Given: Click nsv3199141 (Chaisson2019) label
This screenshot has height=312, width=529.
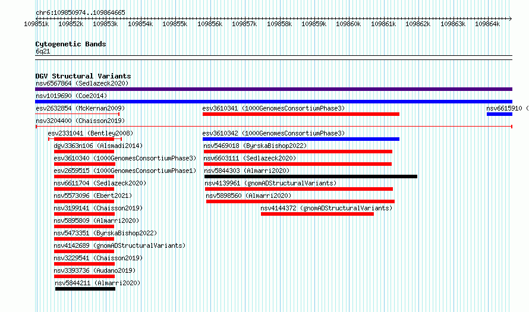Looking at the screenshot, I should click(x=98, y=208).
